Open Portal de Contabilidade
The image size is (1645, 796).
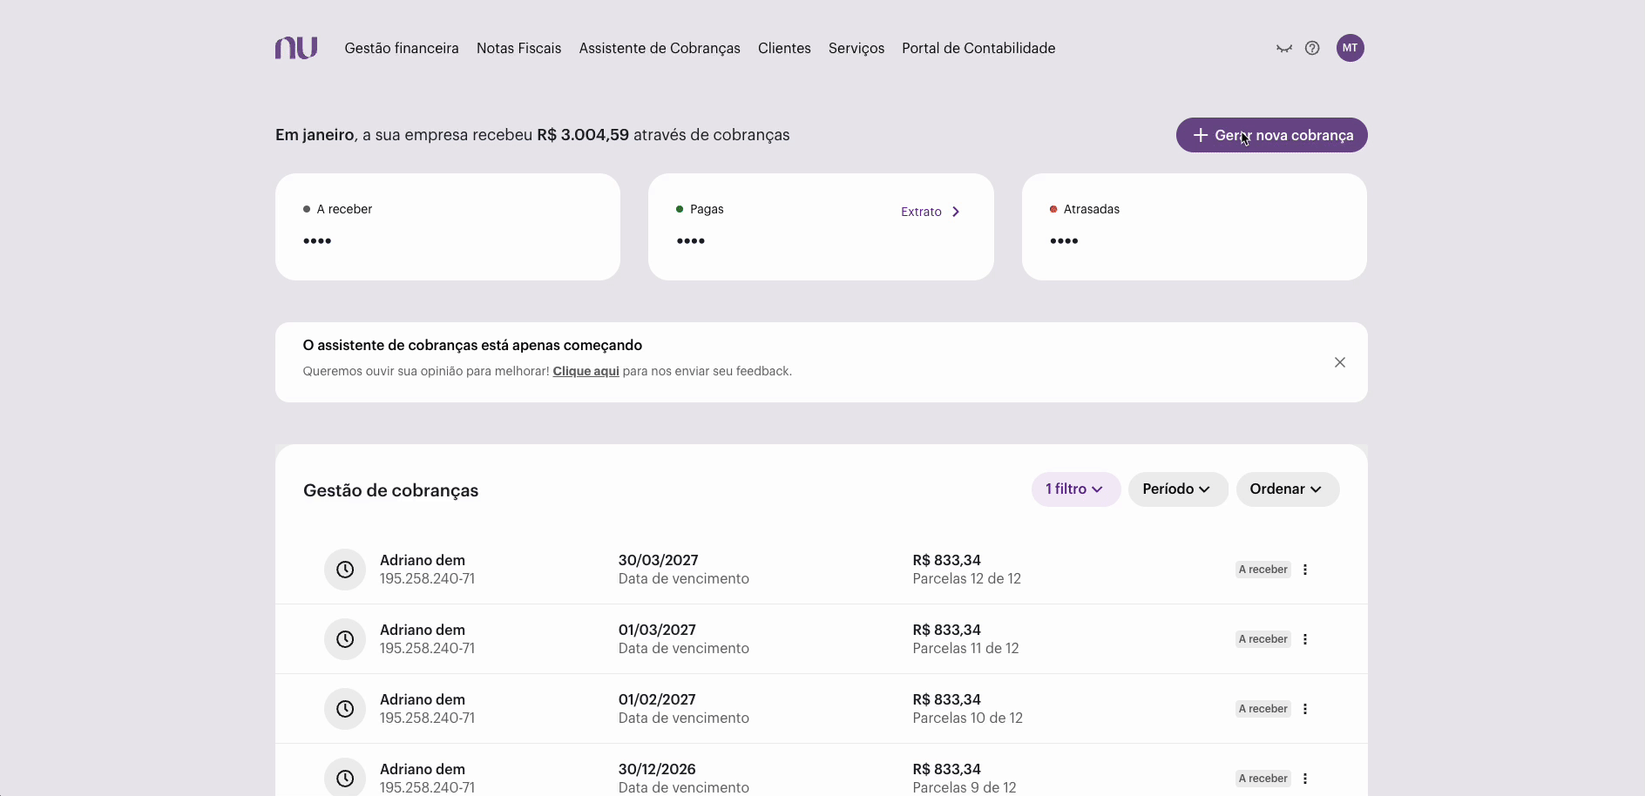978,49
